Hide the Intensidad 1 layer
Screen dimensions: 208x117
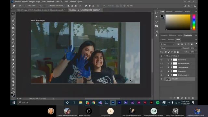coord(162,71)
